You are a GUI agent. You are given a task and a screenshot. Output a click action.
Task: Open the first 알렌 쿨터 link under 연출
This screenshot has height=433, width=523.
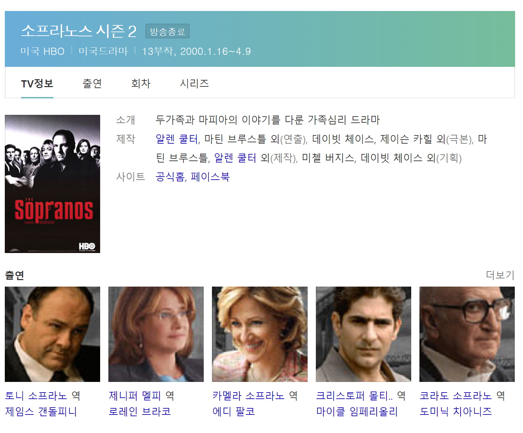[x=177, y=139]
